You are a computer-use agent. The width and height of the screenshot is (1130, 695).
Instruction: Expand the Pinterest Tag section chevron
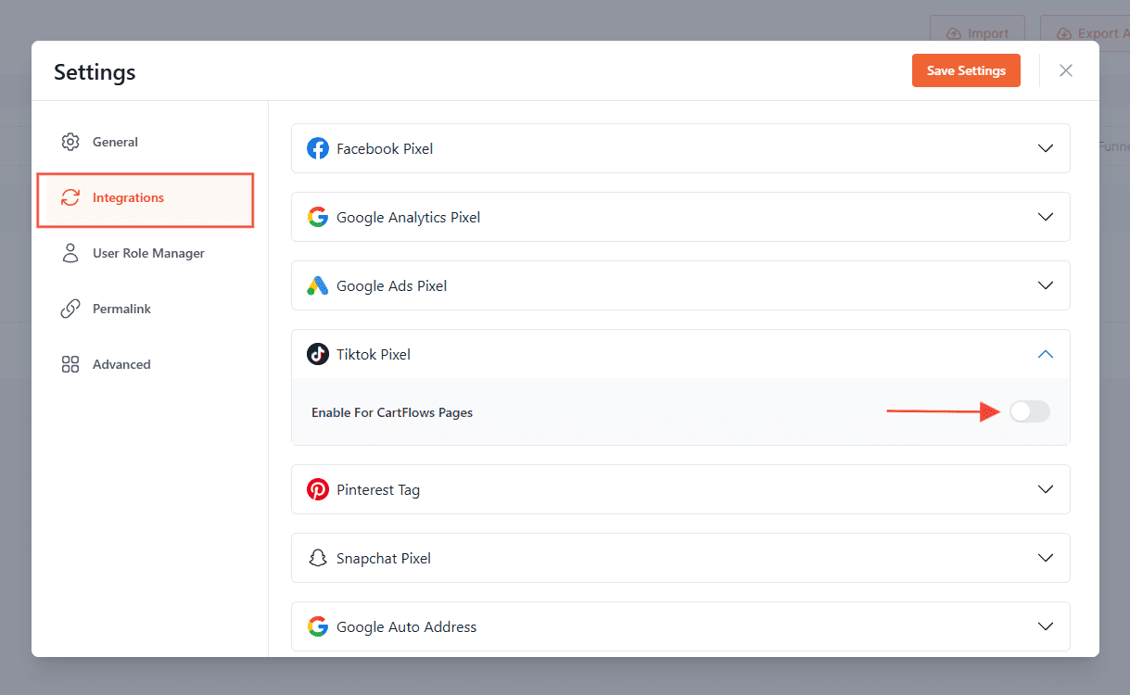[x=1046, y=489]
